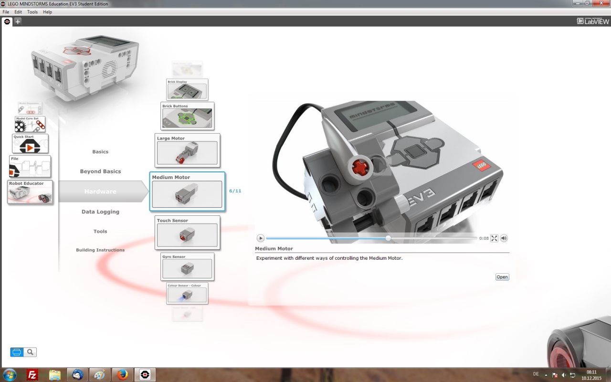
Task: Select the File tile in lobby
Action: point(30,167)
